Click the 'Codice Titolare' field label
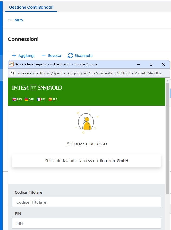 [x=28, y=192]
